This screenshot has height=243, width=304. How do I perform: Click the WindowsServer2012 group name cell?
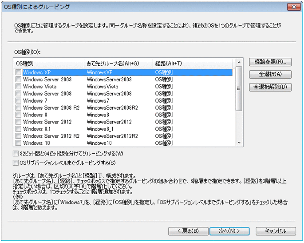pyautogui.click(x=109, y=122)
